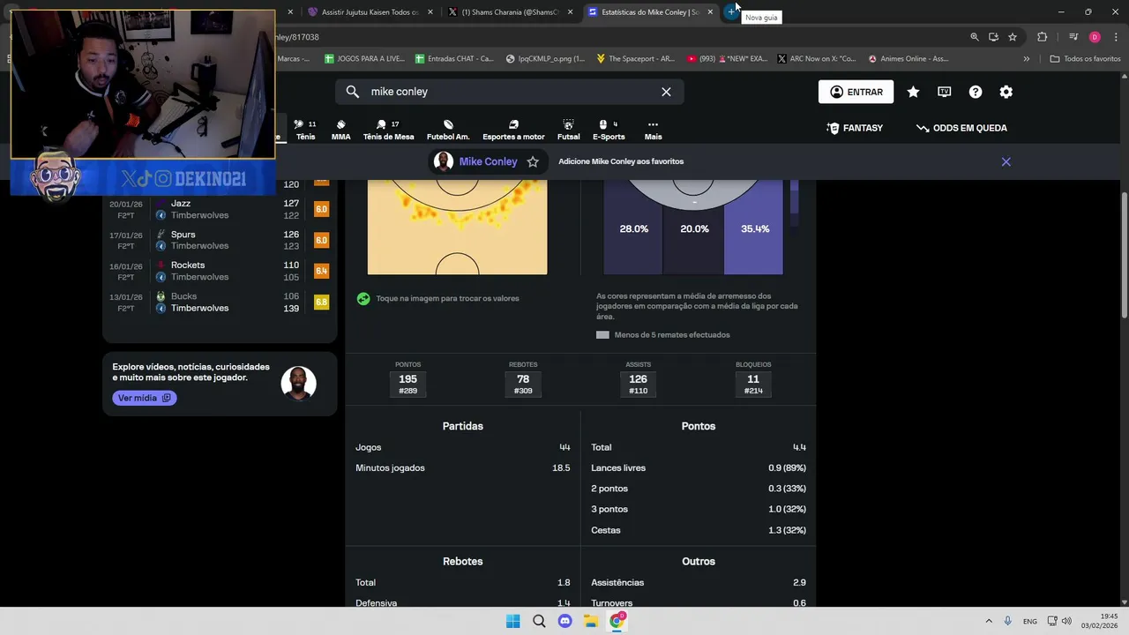
Task: Bookmark this page with the star icon
Action: tap(1013, 37)
